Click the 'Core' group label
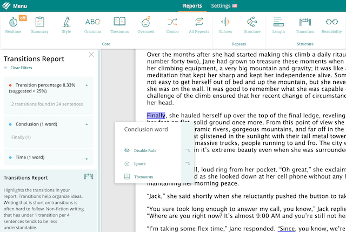Screen dimensions: 346x232 106,44
